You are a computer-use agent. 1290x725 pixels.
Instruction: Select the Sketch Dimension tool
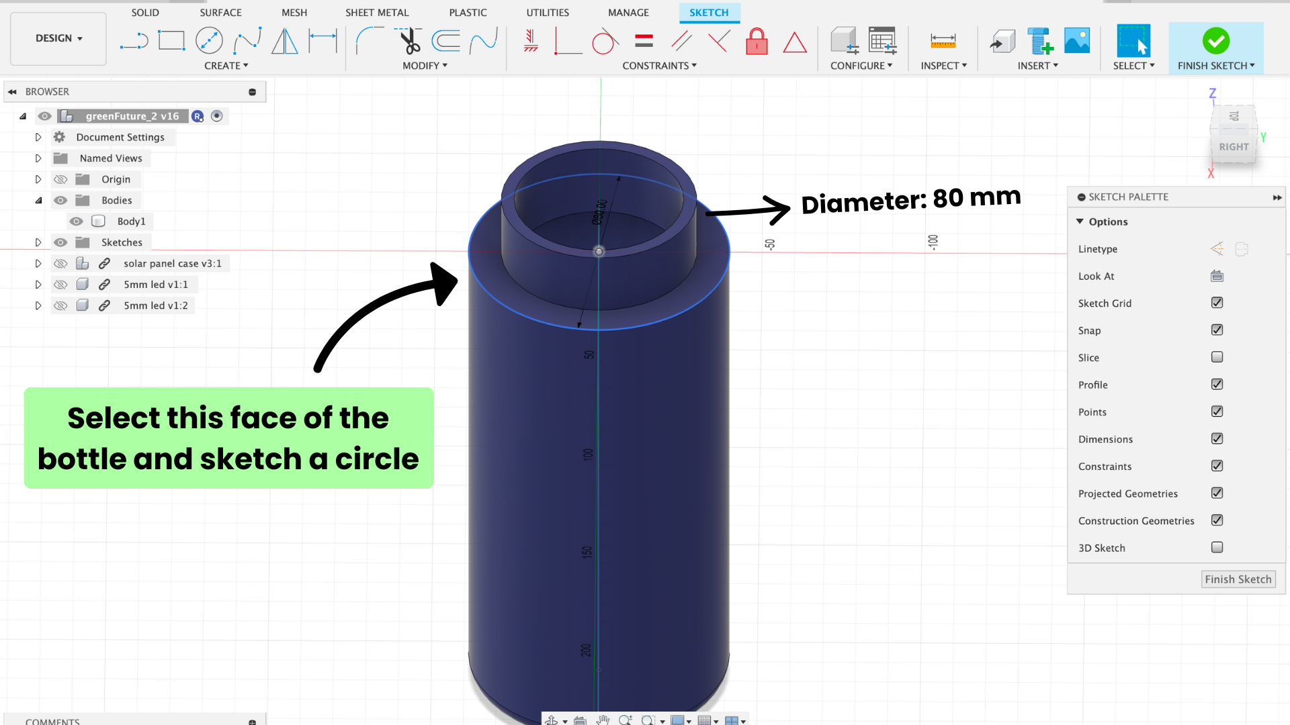click(x=322, y=41)
